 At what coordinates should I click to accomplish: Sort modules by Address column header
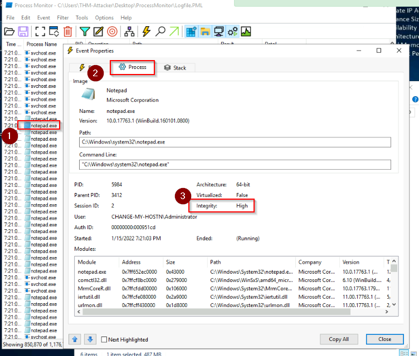click(x=141, y=262)
